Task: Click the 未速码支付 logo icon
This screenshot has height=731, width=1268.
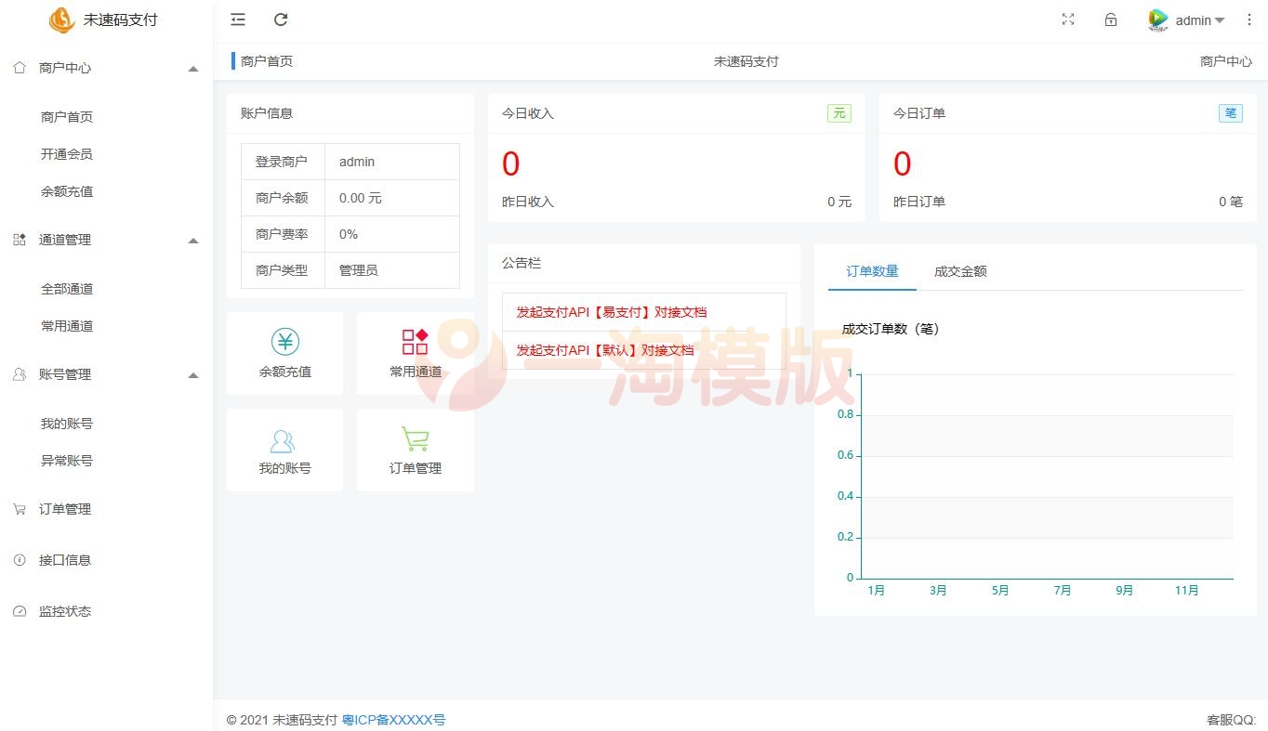Action: point(61,20)
